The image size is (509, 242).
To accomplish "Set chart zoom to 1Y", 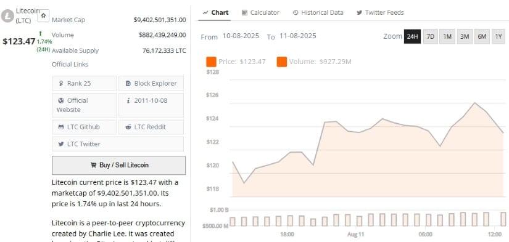I will pos(499,36).
